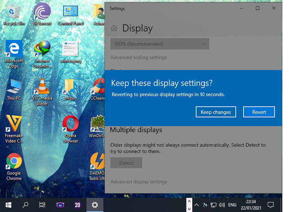Open Control Panel desktop shortcut

click(71, 14)
